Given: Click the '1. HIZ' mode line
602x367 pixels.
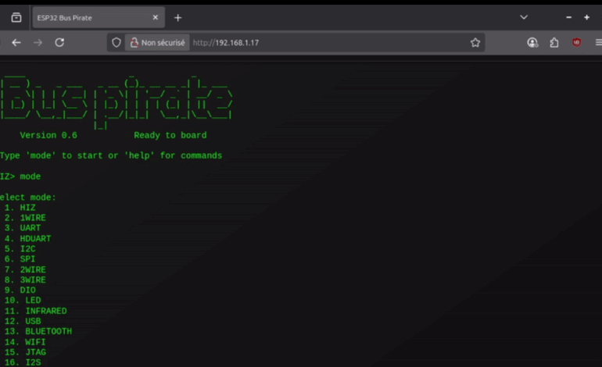Looking at the screenshot, I should pyautogui.click(x=20, y=208).
